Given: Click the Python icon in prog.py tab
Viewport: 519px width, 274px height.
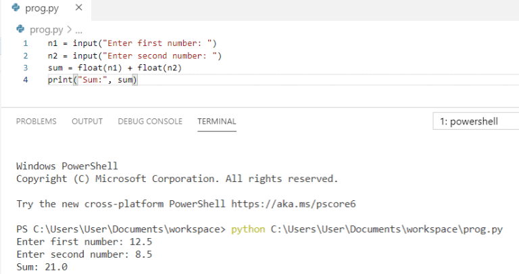Looking at the screenshot, I should (x=16, y=7).
